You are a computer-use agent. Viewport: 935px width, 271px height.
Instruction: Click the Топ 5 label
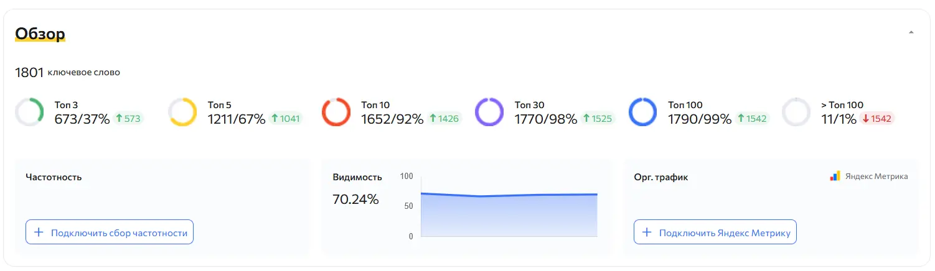coord(219,105)
